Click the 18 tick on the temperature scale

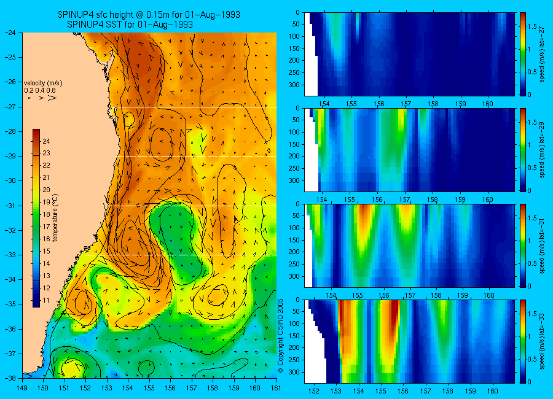46,214
